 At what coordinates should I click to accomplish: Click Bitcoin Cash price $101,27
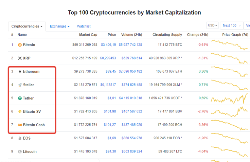click(x=110, y=125)
